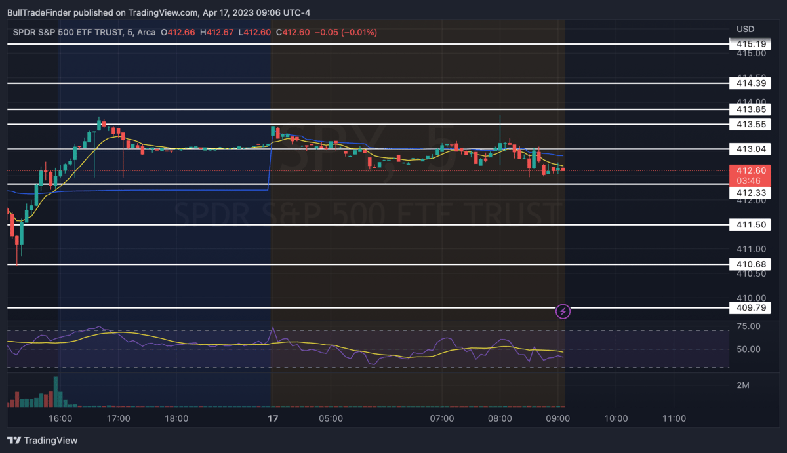
Task: Click the close value C412.60
Action: pos(293,32)
